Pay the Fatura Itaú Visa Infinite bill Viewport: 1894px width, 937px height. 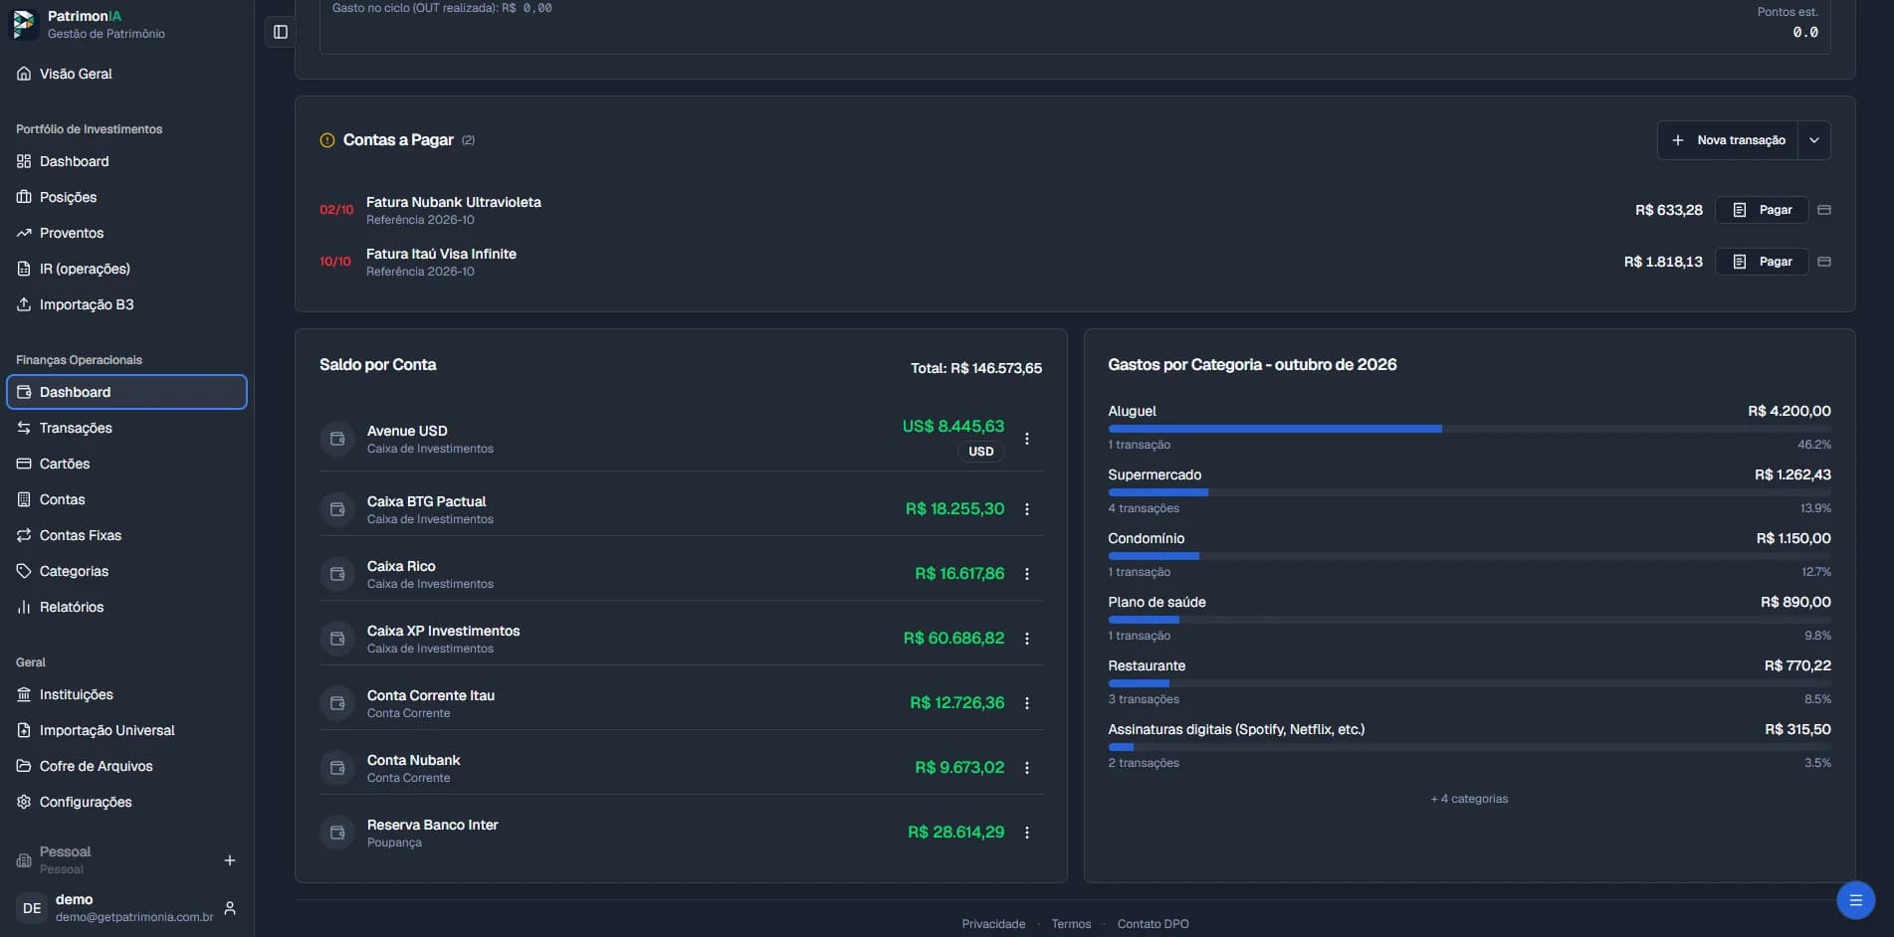[1762, 262]
